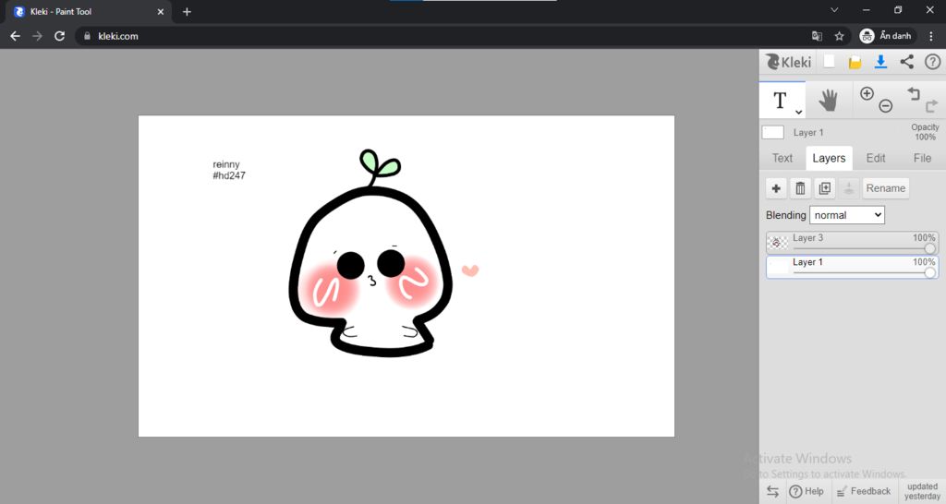This screenshot has height=504, width=946.
Task: Go back in browser
Action: click(15, 36)
